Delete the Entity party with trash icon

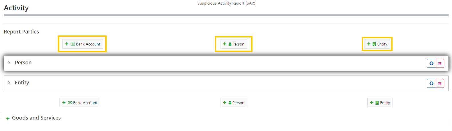click(x=440, y=83)
